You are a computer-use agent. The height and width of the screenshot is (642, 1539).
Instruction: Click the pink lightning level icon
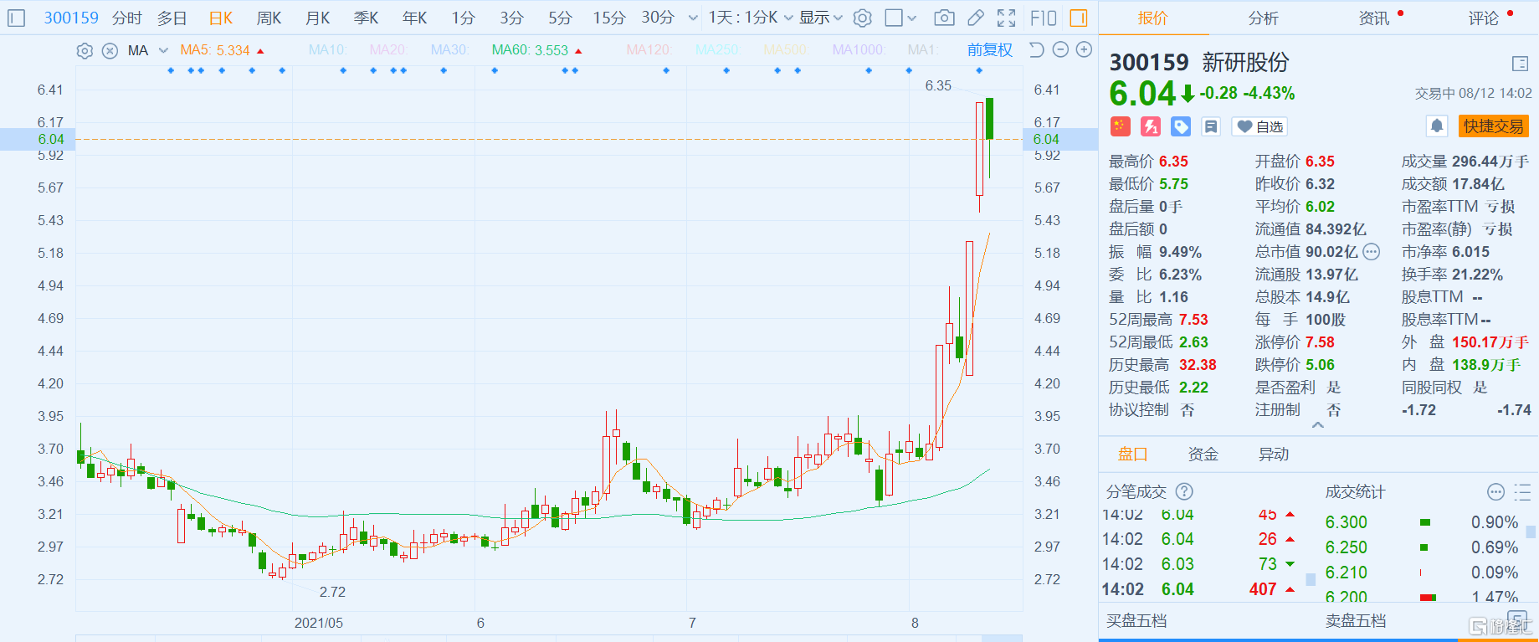(x=1151, y=126)
